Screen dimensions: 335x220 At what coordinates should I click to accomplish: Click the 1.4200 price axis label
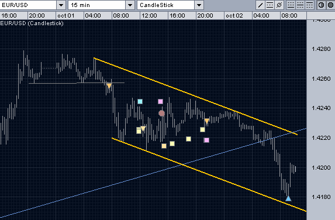[x=321, y=167]
